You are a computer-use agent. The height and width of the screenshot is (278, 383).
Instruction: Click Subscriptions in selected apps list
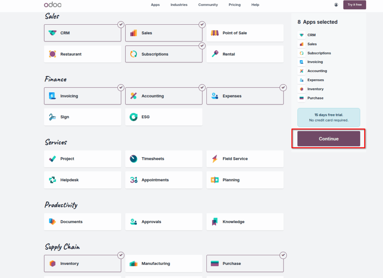point(319,53)
